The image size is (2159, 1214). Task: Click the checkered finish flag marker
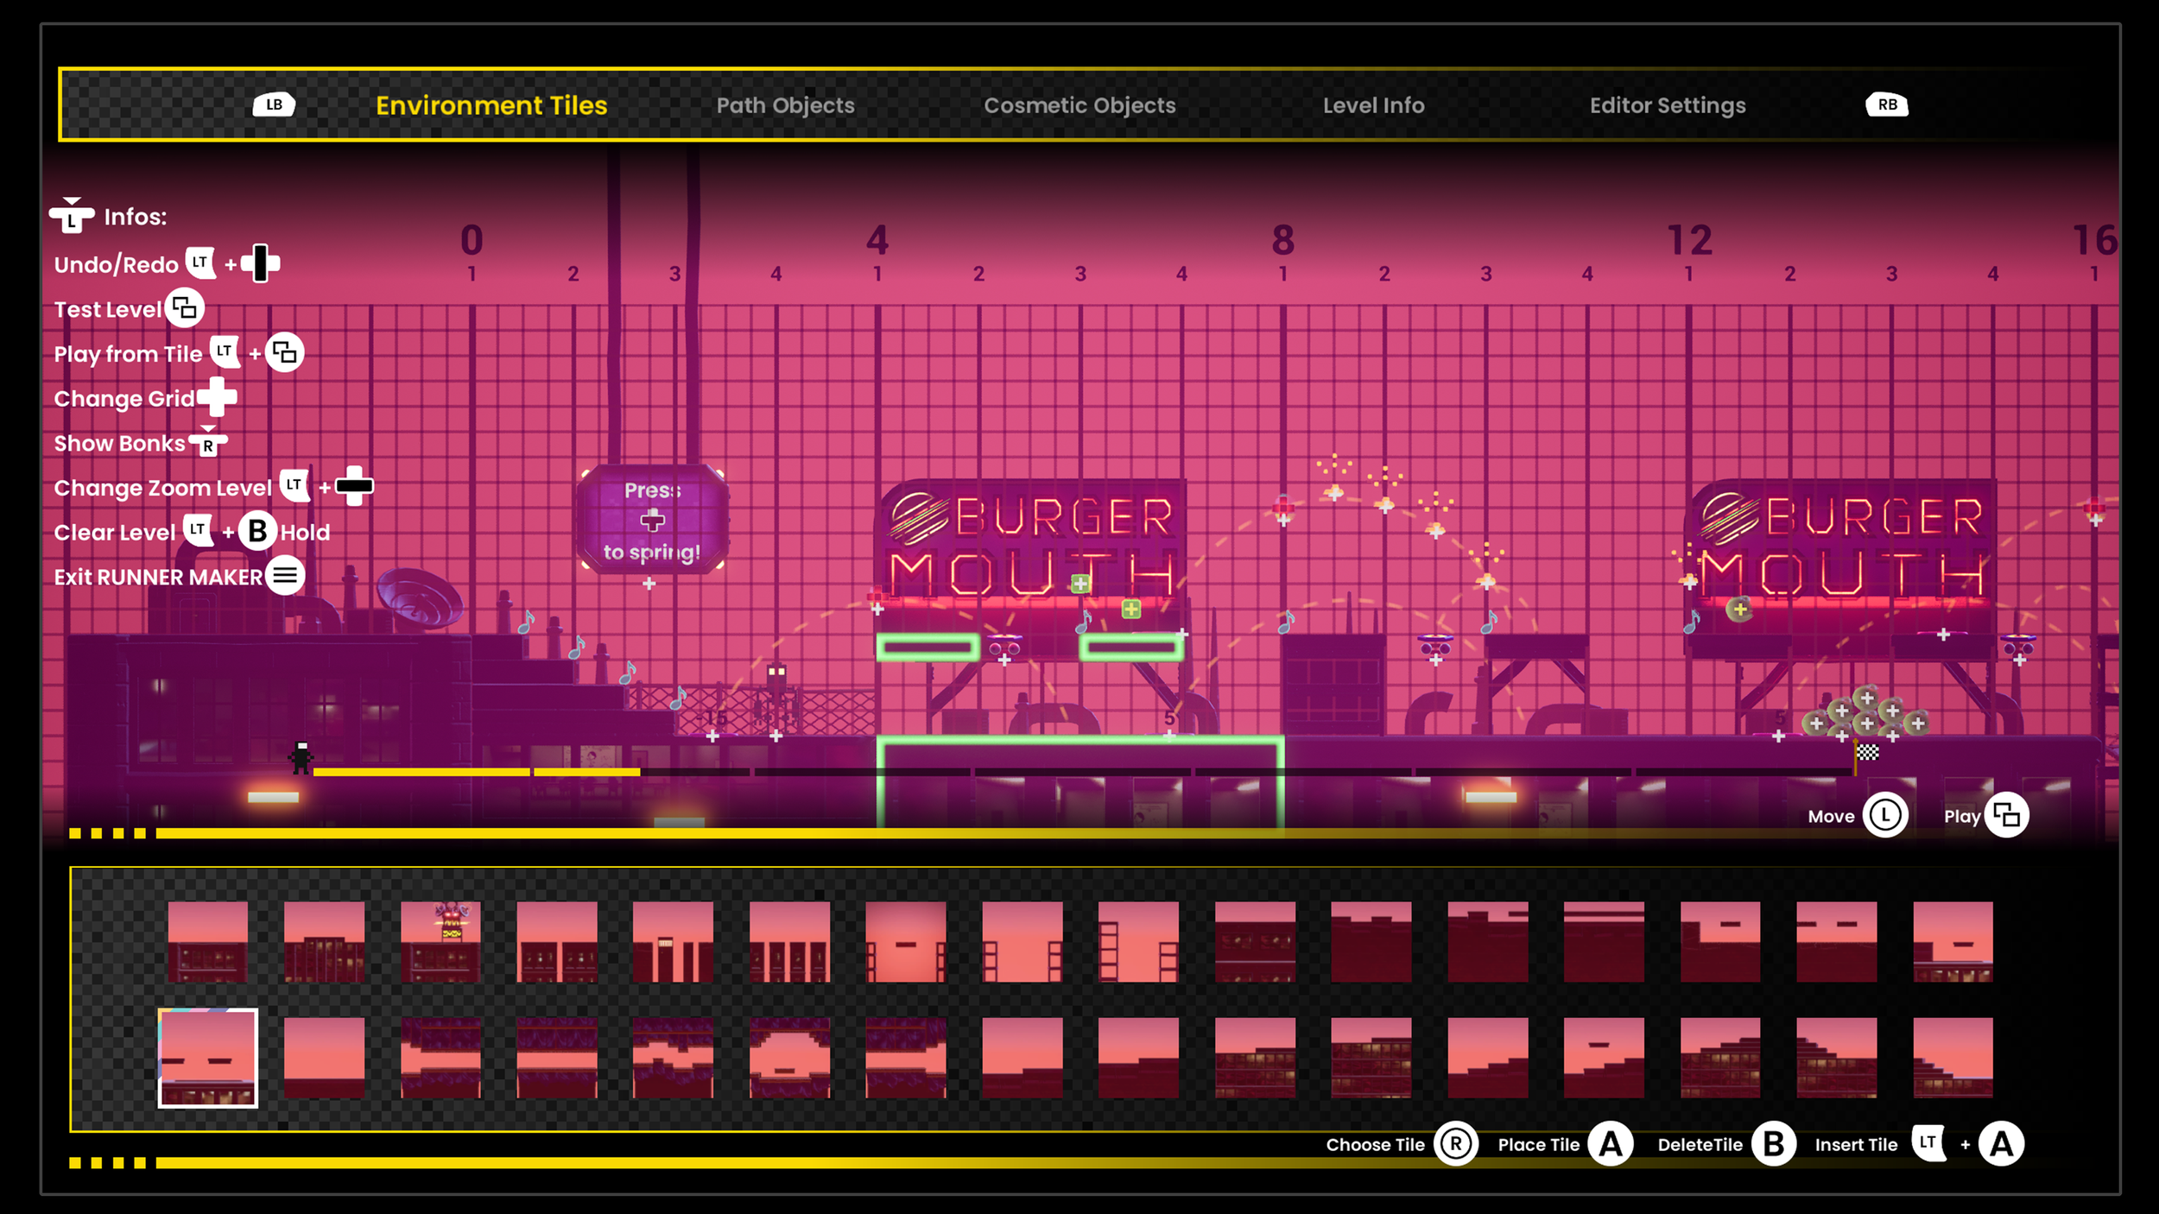point(1867,752)
